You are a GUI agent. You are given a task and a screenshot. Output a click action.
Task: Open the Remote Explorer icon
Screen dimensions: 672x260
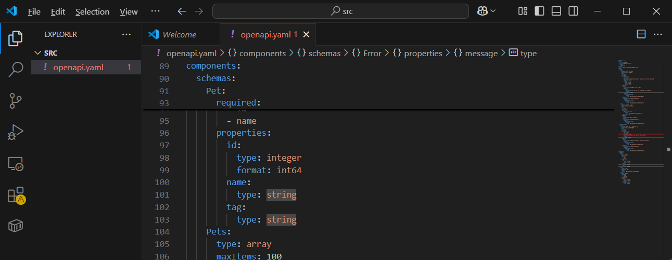pyautogui.click(x=16, y=164)
